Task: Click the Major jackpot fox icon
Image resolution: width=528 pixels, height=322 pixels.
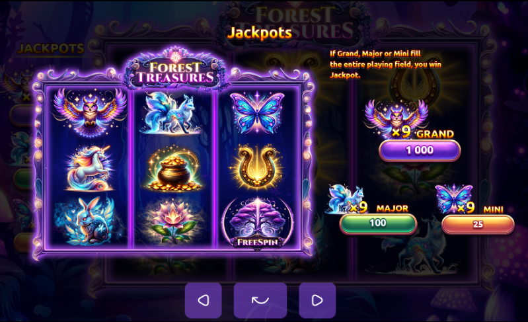Action: 344,199
